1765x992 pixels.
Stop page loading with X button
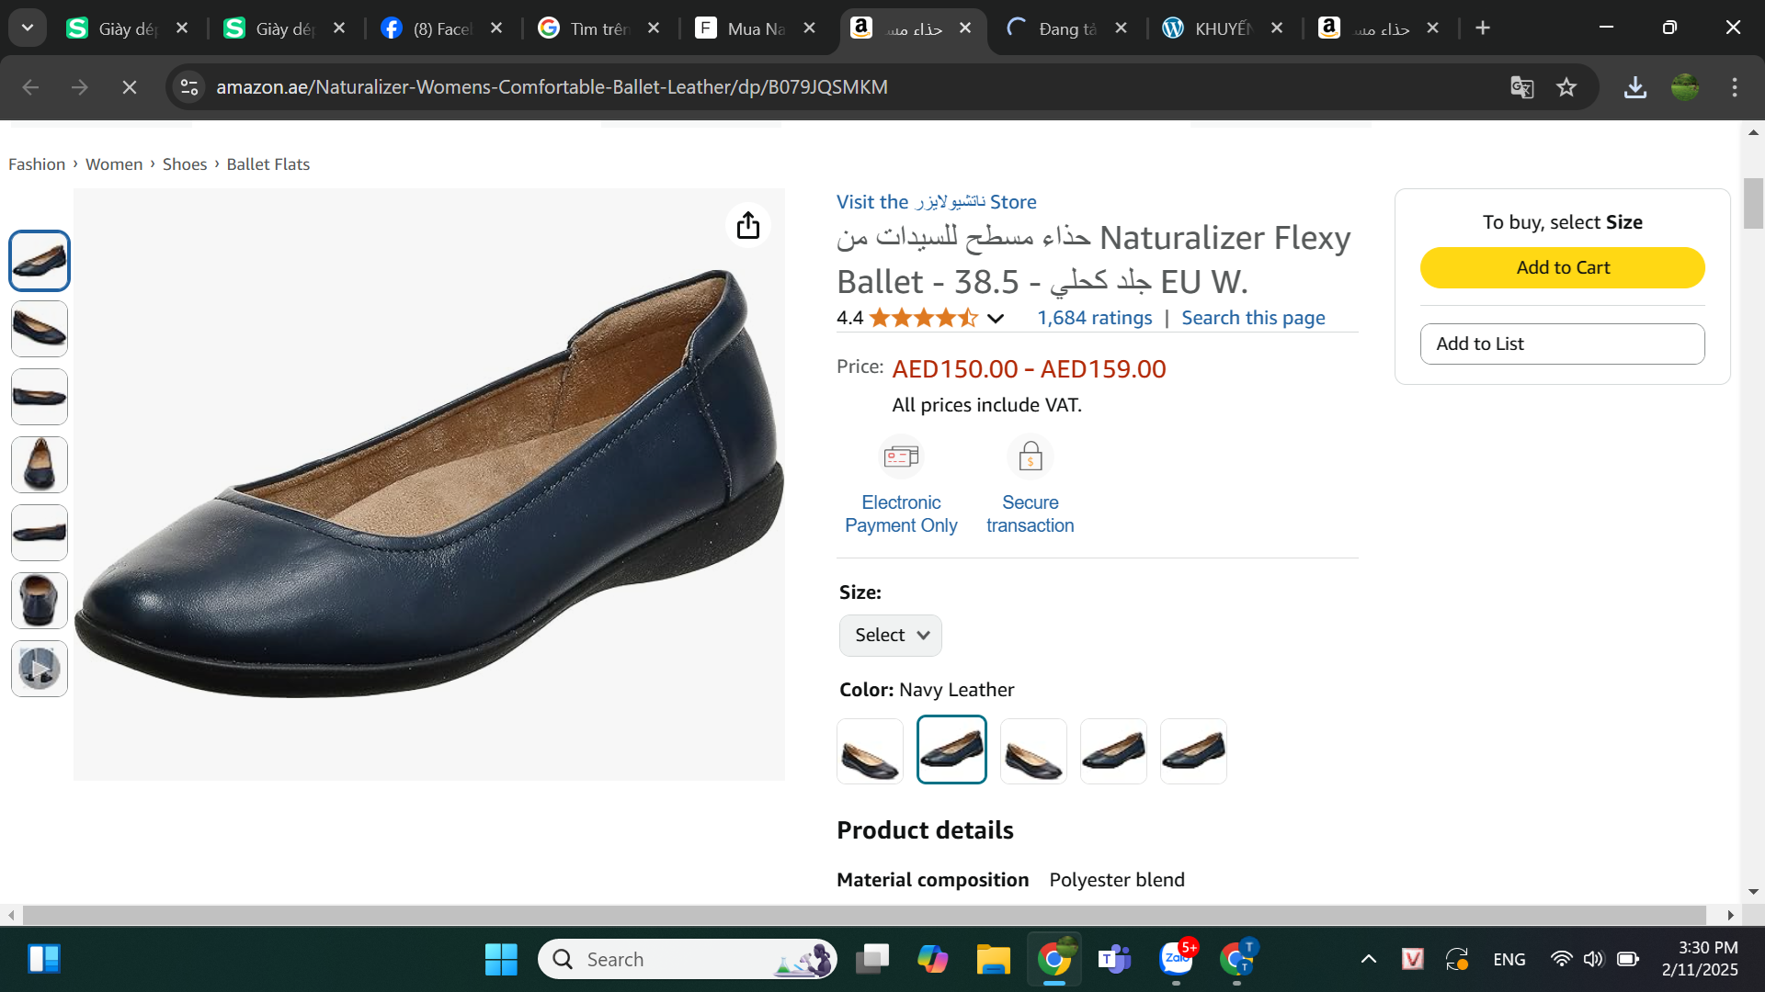click(x=130, y=87)
